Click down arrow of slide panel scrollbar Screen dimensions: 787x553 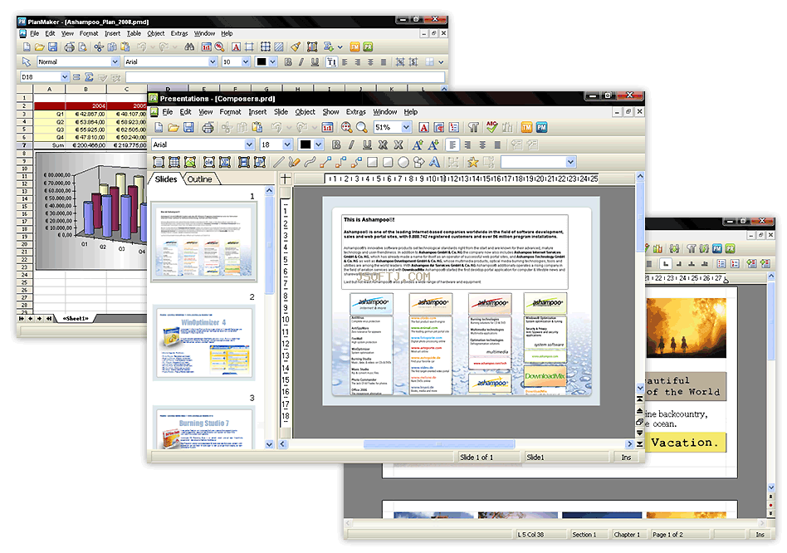point(269,444)
